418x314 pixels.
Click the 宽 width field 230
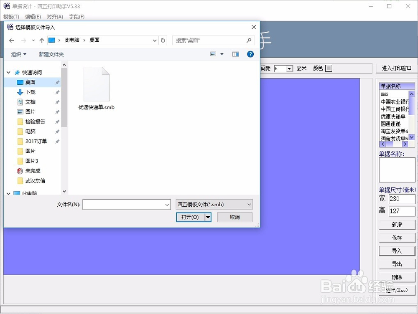point(402,199)
